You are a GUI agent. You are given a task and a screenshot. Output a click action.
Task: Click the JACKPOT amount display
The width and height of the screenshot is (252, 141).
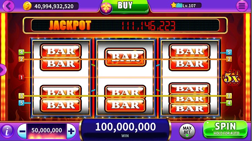pos(148,26)
